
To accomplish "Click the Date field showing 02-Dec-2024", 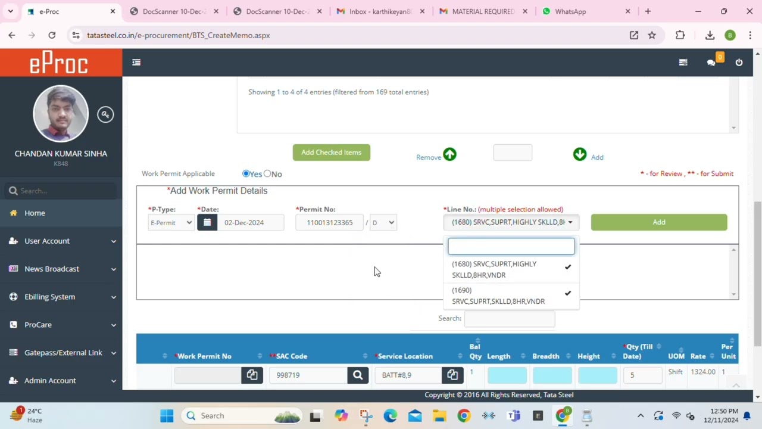I will [x=251, y=222].
